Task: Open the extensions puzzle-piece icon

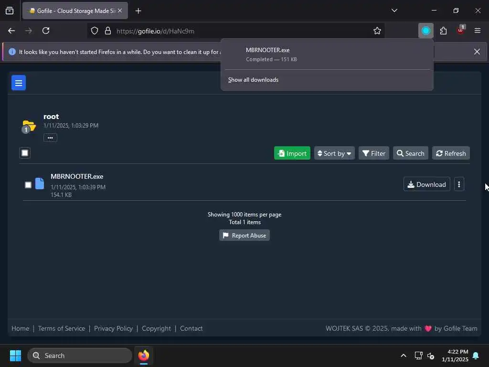Action: coord(443,31)
